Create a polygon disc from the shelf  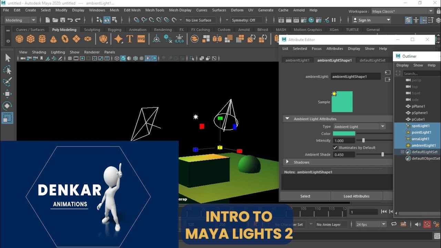[x=88, y=39]
